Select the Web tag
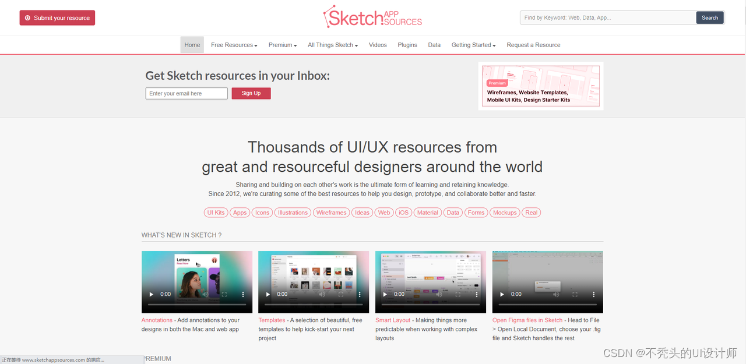Screen dimensions: 746x364 point(384,213)
